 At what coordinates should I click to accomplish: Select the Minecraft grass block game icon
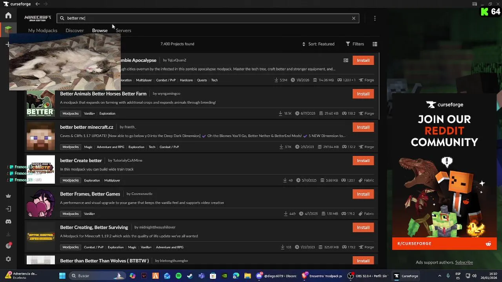[x=8, y=29]
